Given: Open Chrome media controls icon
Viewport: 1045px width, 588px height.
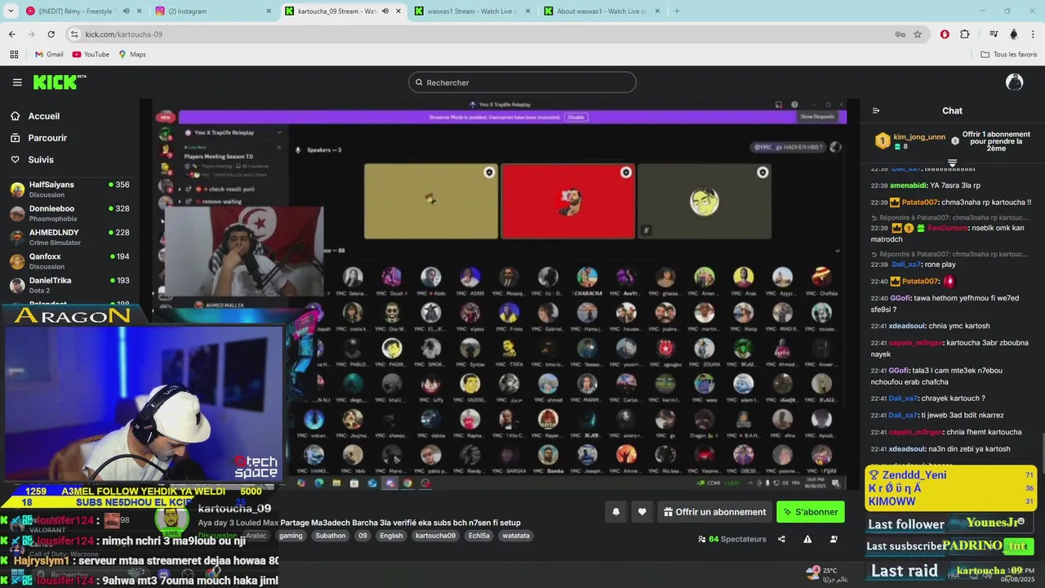Looking at the screenshot, I should pyautogui.click(x=994, y=34).
